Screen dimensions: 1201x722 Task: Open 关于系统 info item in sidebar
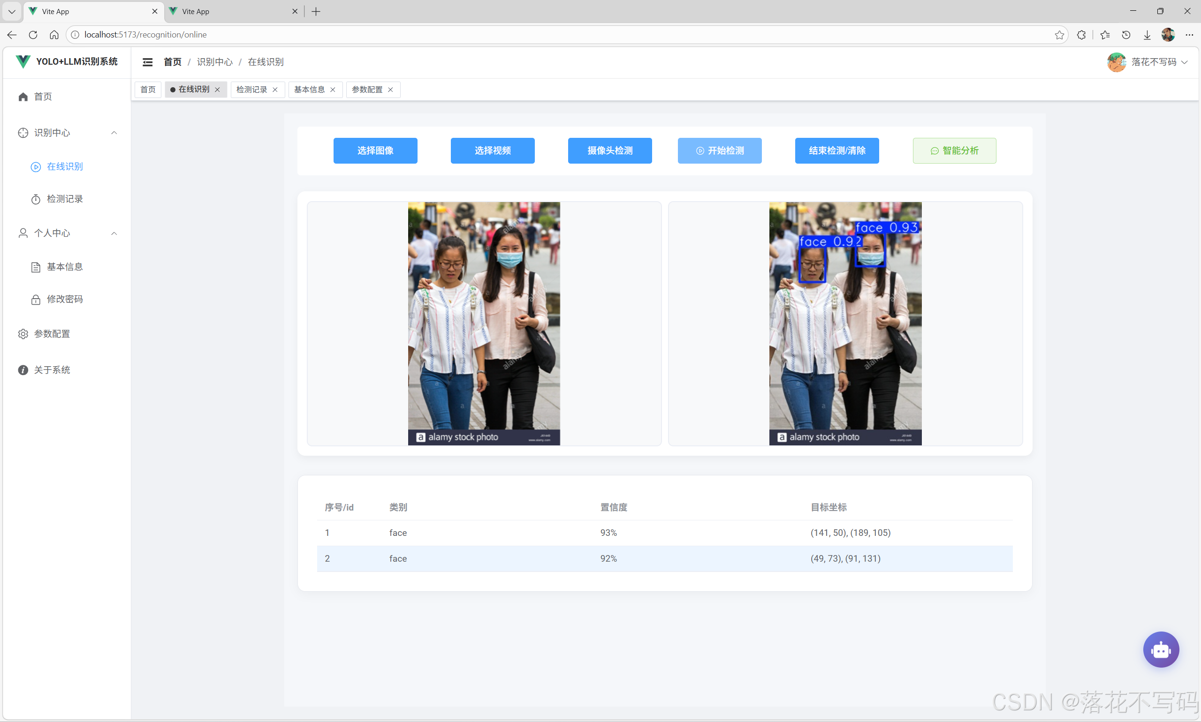(52, 370)
